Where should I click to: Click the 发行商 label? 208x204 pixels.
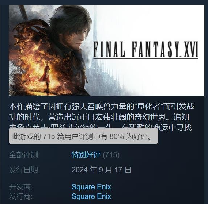click(x=21, y=196)
